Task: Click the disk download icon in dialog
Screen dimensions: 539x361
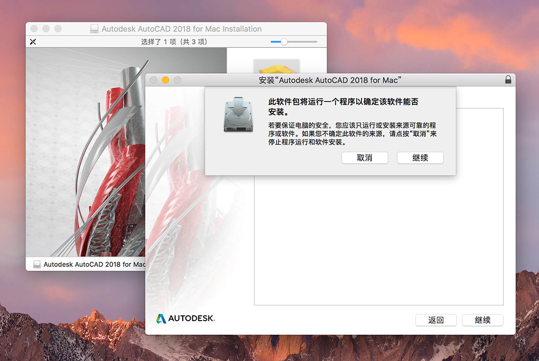Action: coord(238,115)
